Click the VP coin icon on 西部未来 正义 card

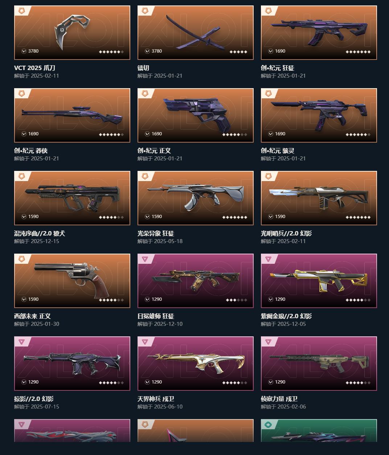[x=24, y=299]
